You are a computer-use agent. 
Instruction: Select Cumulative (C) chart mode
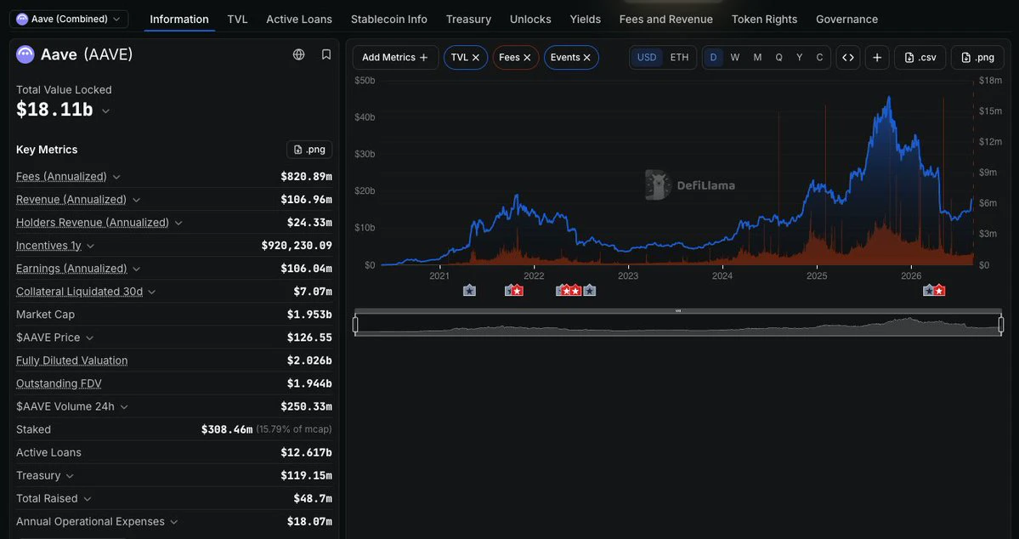coord(819,57)
